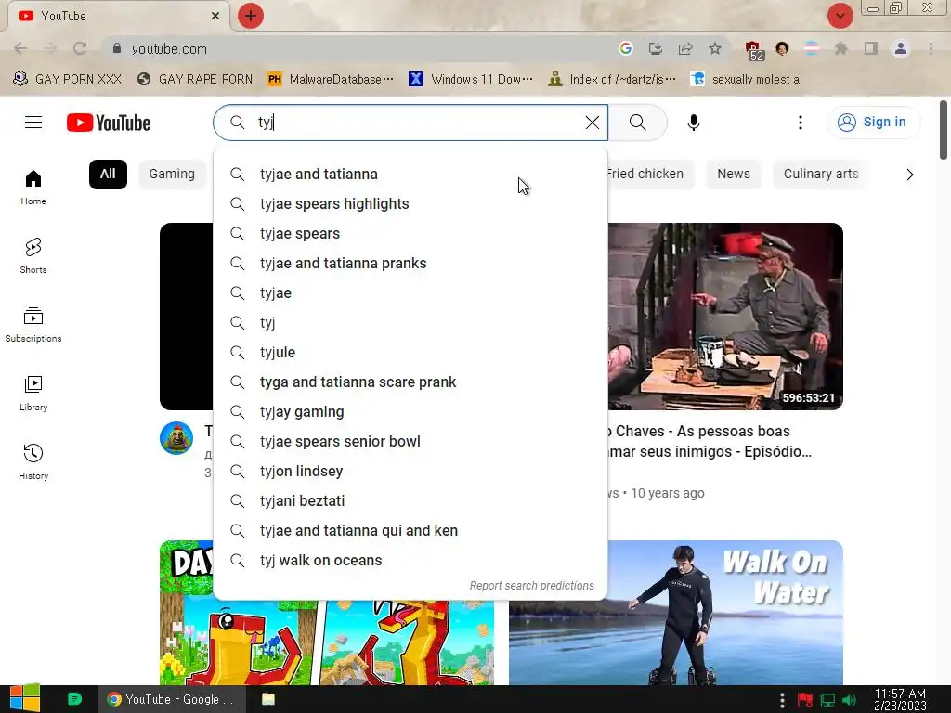Select the Culinary arts filter chip
This screenshot has height=713, width=951.
821,174
